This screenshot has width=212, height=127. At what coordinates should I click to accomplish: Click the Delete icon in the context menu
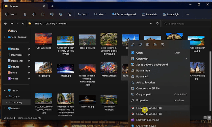[163, 45]
